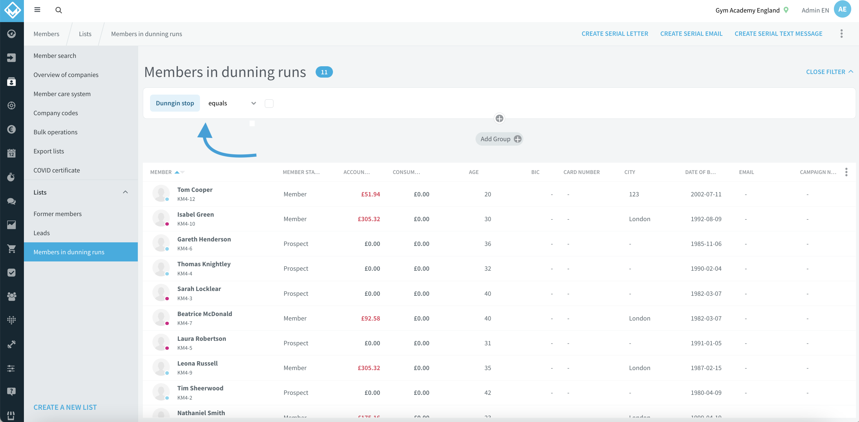
Task: Select Members in dunning runs list
Action: pos(81,252)
